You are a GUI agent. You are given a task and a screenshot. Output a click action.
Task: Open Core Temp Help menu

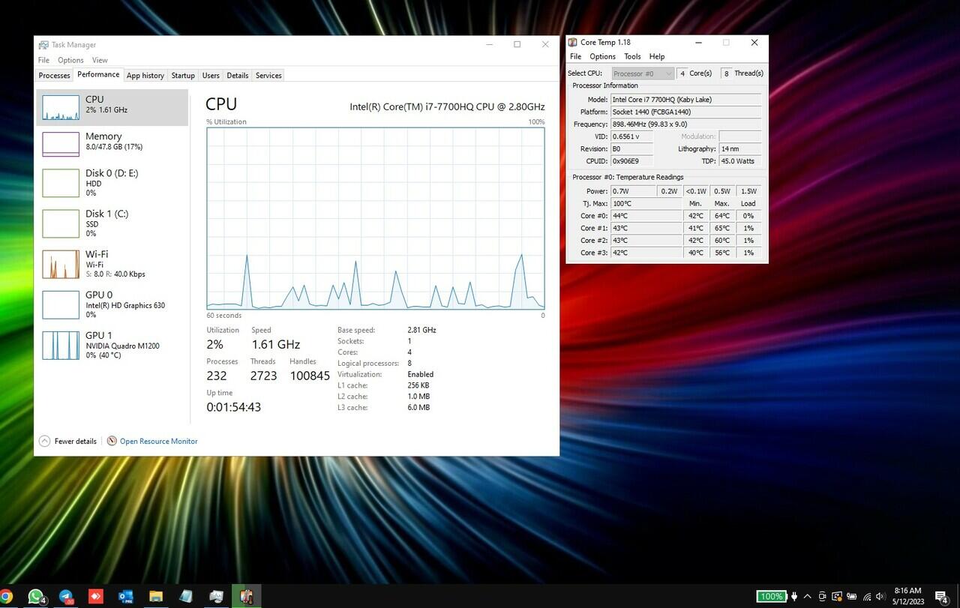coord(657,56)
